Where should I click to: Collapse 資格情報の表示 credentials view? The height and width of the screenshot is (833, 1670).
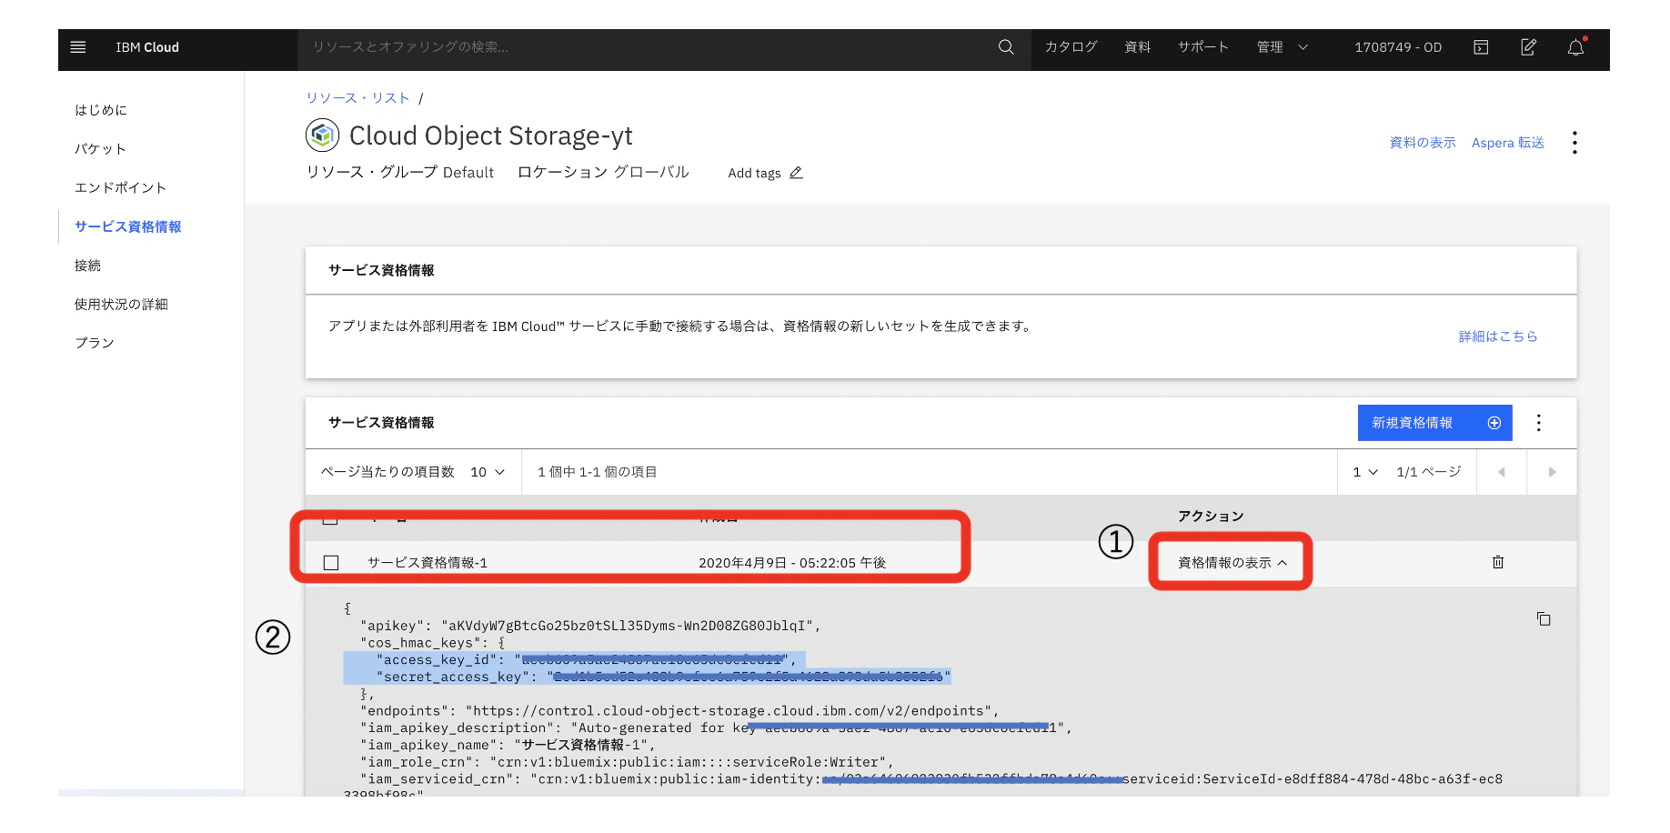[x=1232, y=563]
